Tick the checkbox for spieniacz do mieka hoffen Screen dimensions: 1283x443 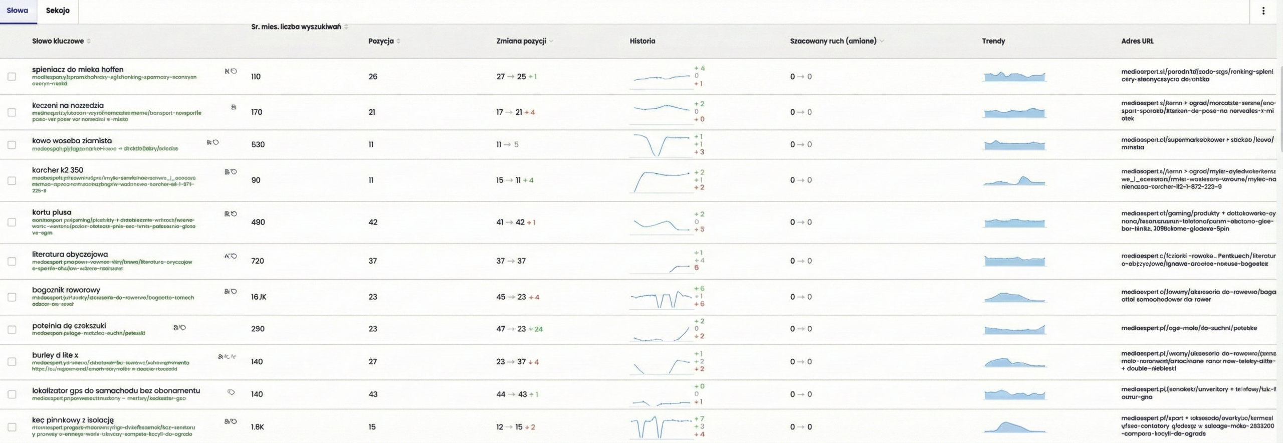click(x=12, y=77)
